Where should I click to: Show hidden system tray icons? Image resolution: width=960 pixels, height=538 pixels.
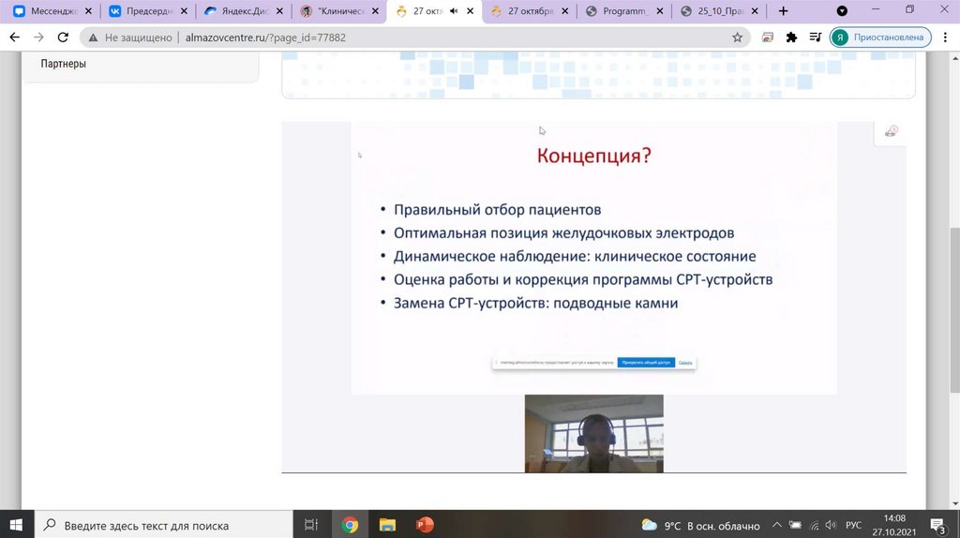tap(776, 525)
